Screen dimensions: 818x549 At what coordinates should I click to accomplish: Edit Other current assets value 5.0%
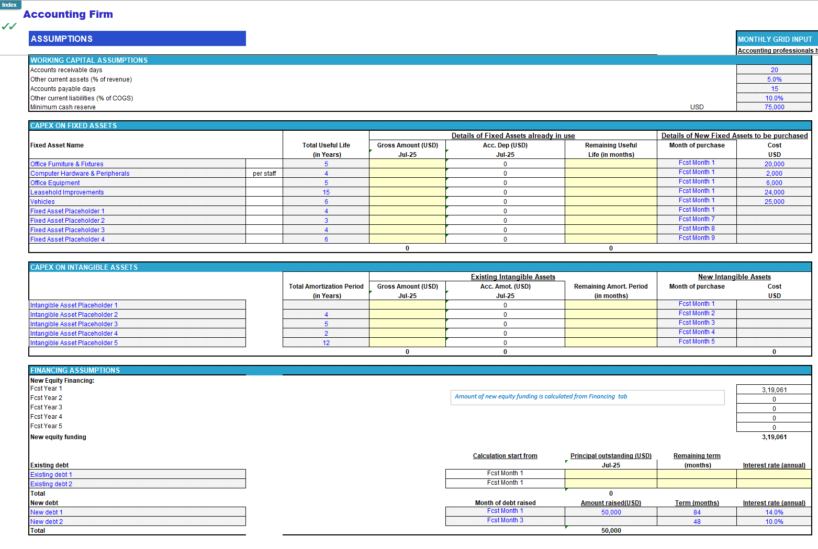774,79
